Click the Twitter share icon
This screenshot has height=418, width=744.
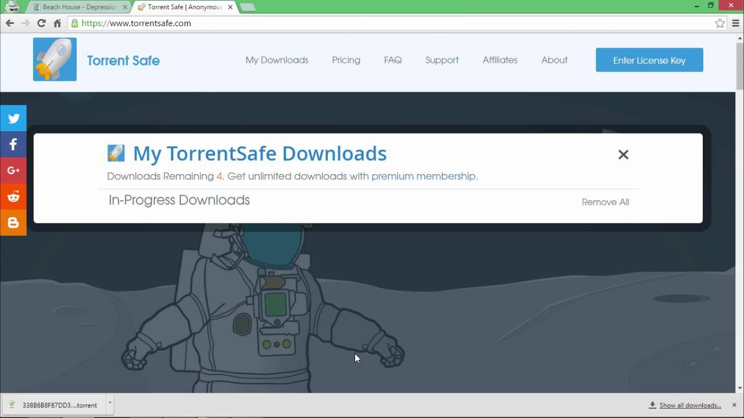(13, 118)
